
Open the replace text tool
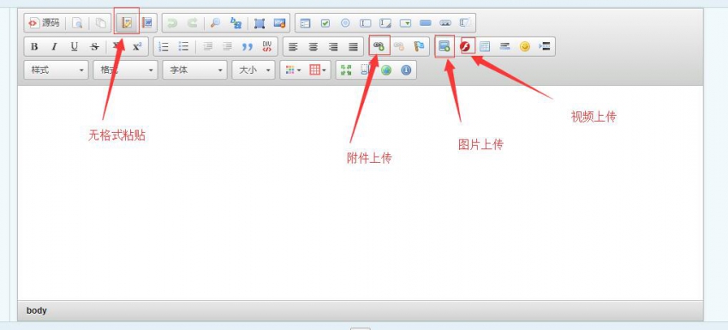click(x=236, y=23)
